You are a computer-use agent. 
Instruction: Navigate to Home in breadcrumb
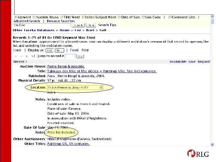pos(64,30)
